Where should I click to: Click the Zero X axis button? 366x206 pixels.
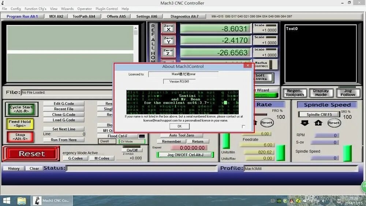coord(168,28)
